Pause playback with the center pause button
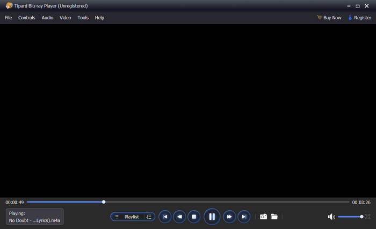This screenshot has width=376, height=229. 212,217
